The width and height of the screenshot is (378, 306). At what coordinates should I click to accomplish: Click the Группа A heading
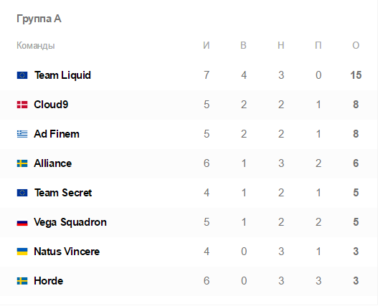click(x=39, y=19)
